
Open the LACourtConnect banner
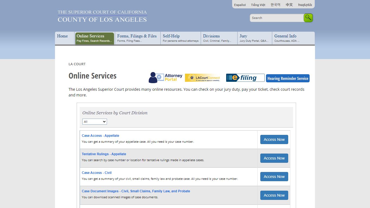click(203, 78)
